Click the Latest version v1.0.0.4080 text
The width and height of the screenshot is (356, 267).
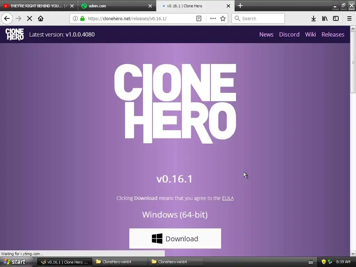(62, 34)
